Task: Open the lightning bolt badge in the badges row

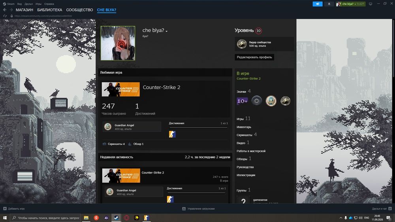Action: click(286, 101)
